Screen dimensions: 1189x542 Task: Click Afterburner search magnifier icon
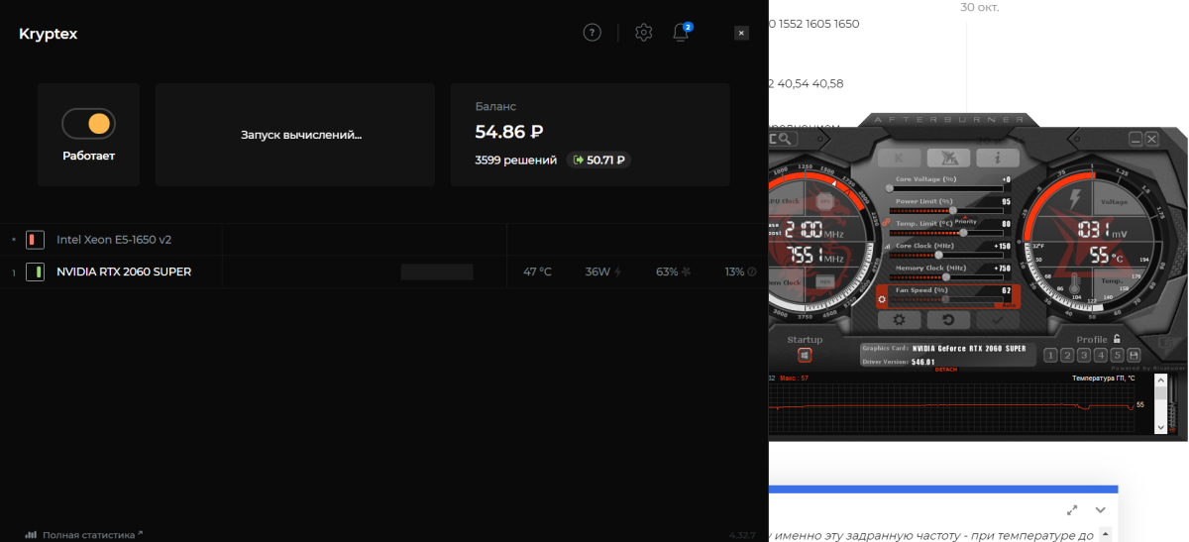click(x=786, y=140)
